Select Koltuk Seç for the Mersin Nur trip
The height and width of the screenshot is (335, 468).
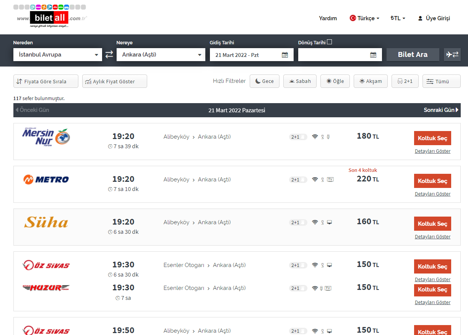(x=432, y=138)
